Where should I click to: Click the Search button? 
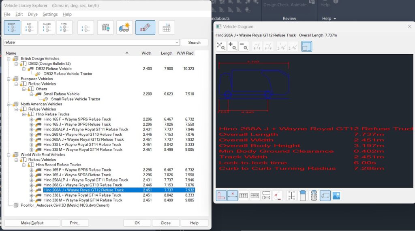(x=194, y=42)
